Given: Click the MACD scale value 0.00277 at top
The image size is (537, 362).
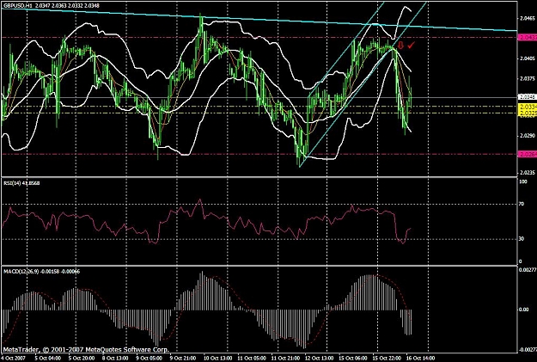Looking at the screenshot, I should (x=528, y=270).
